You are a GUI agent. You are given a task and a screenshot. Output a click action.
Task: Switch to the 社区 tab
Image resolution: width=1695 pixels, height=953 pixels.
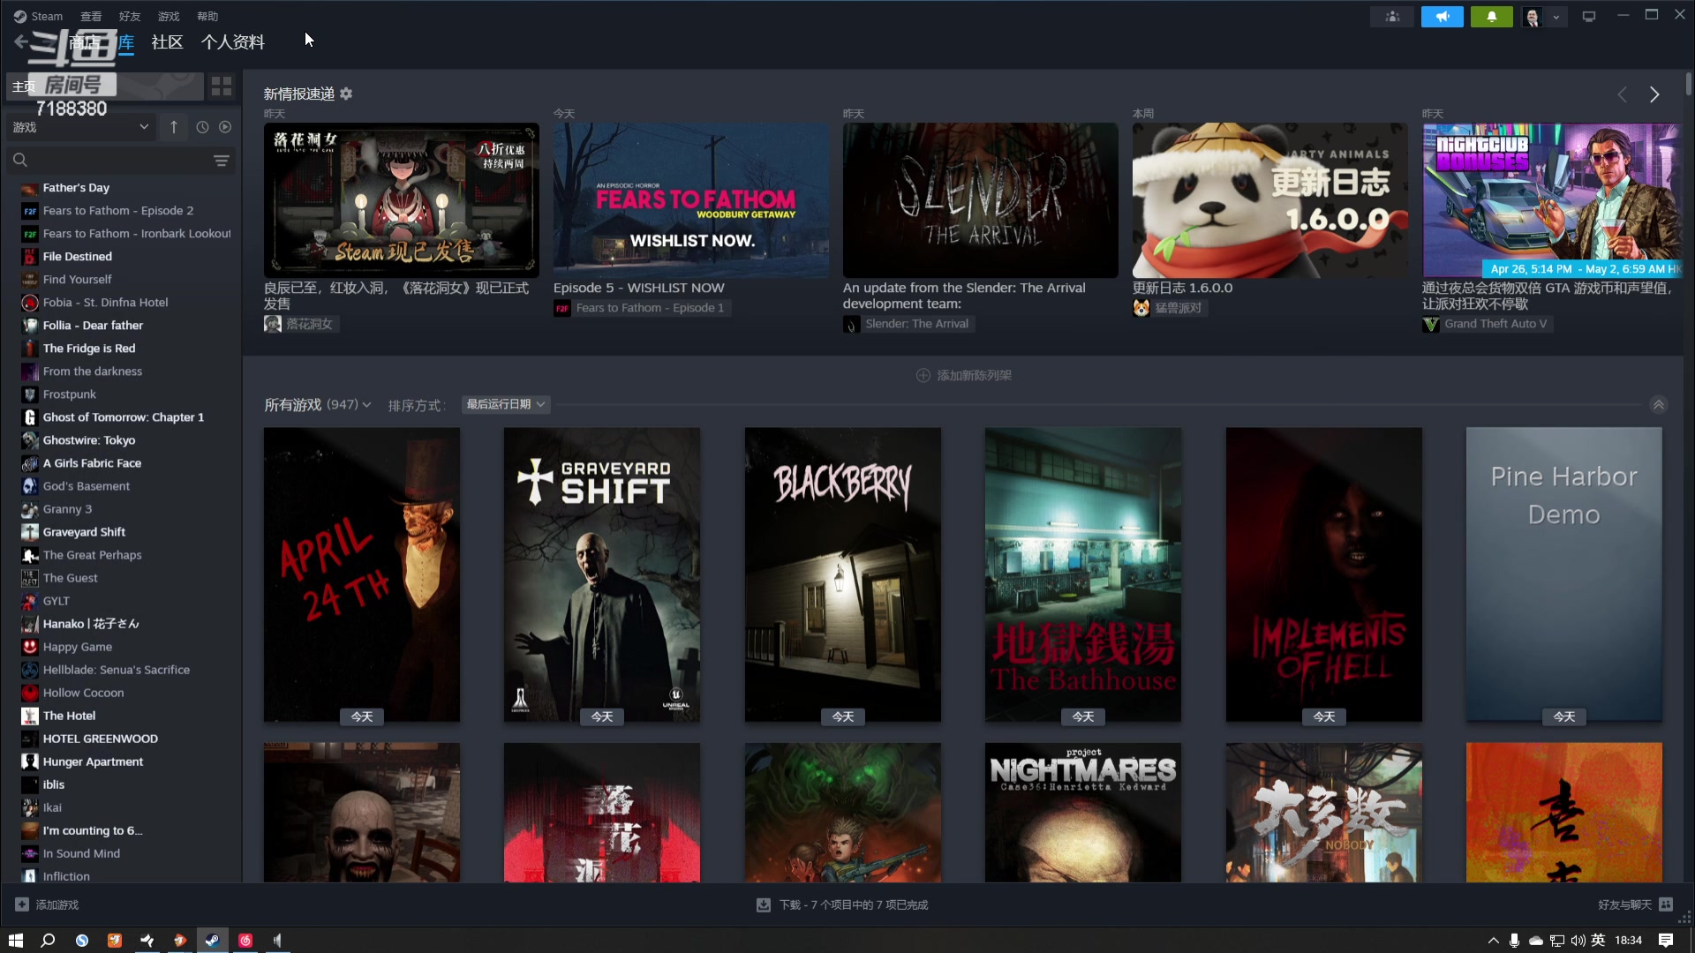point(167,42)
